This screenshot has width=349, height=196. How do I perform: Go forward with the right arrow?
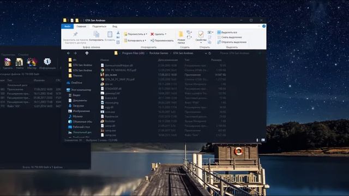tap(75, 53)
